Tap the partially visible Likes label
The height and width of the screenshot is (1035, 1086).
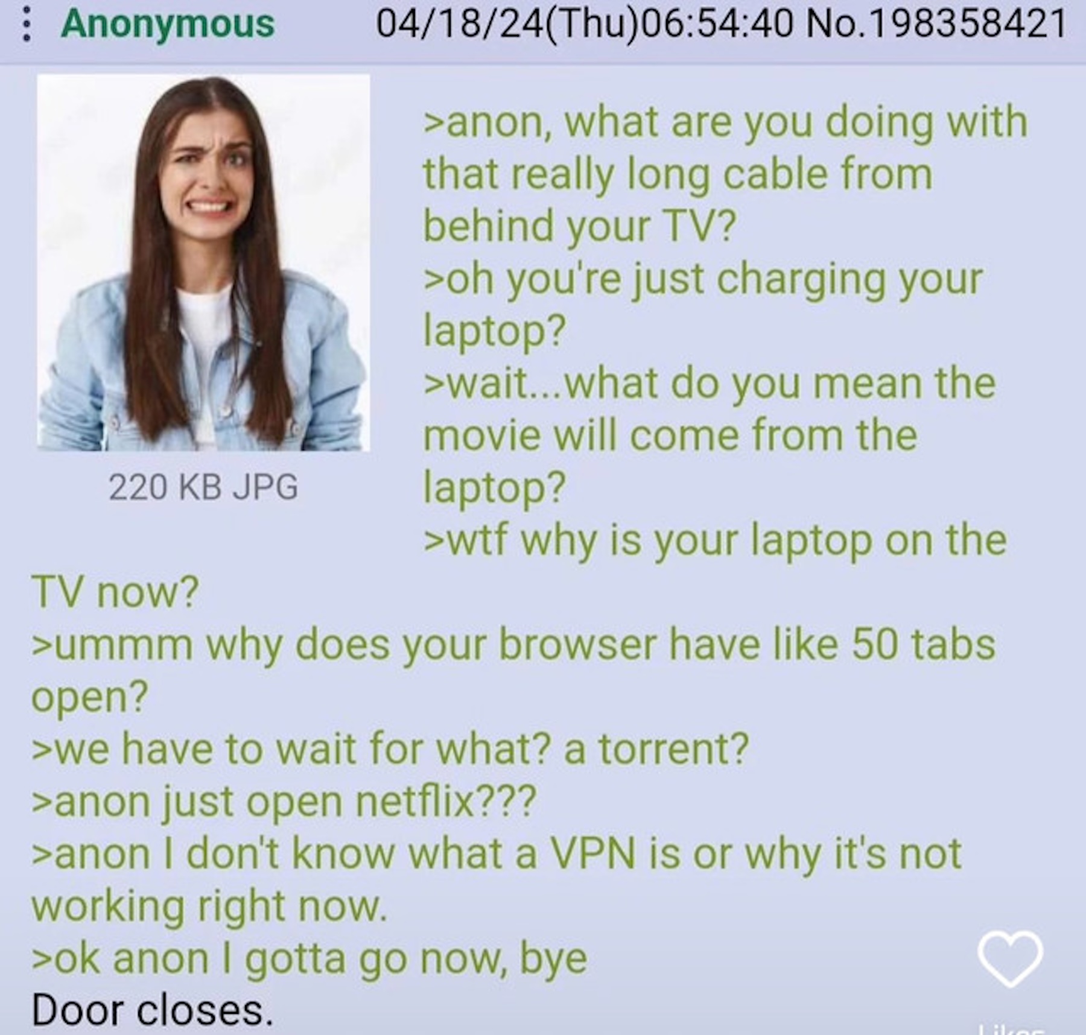tap(1011, 1030)
